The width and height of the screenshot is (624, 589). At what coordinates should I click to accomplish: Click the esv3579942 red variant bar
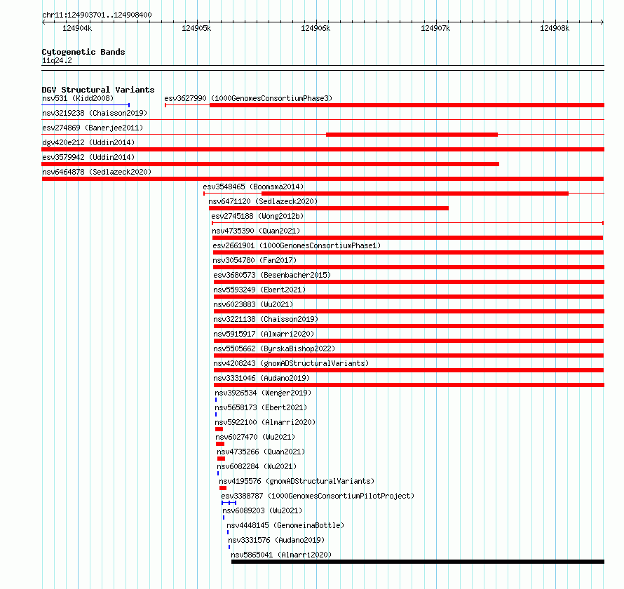coord(270,164)
